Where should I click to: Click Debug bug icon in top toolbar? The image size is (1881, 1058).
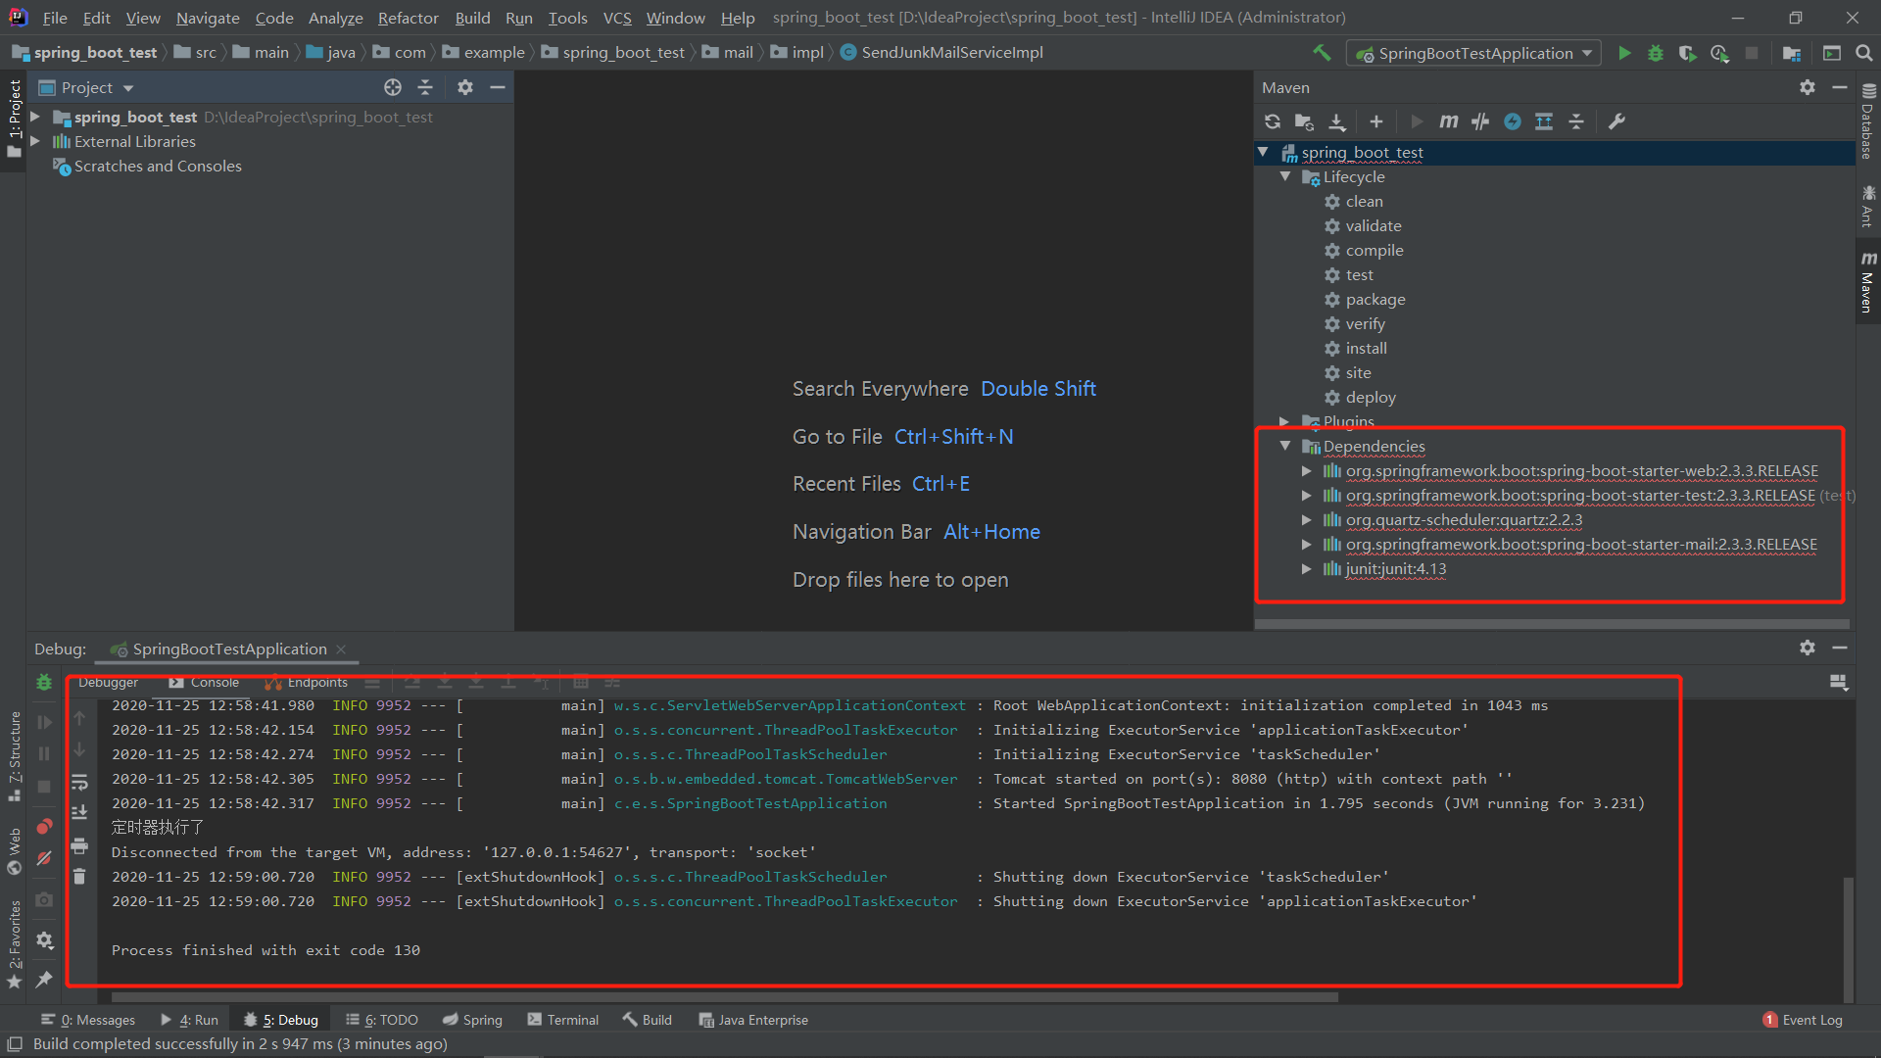(x=1656, y=53)
